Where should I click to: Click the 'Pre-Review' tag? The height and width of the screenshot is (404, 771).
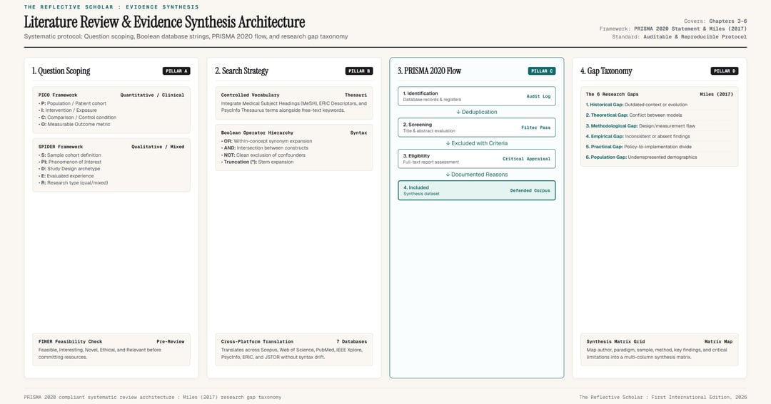point(171,342)
